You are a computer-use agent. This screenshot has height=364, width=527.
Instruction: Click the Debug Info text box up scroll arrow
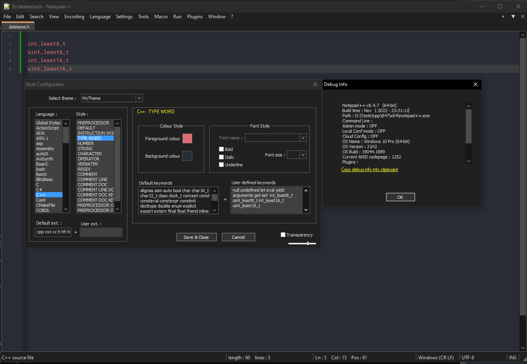pyautogui.click(x=469, y=106)
